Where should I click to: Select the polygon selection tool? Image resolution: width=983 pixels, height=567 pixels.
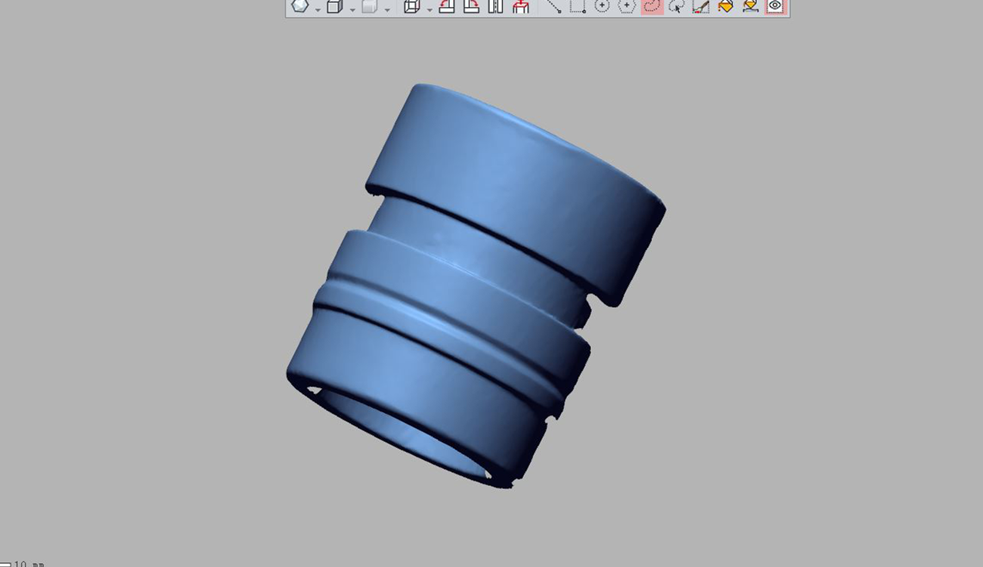coord(627,6)
